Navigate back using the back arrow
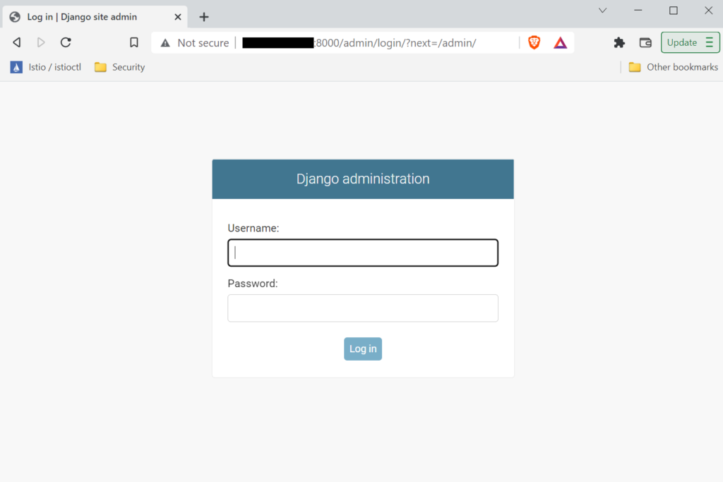Screen dimensions: 723x482 [x=16, y=42]
